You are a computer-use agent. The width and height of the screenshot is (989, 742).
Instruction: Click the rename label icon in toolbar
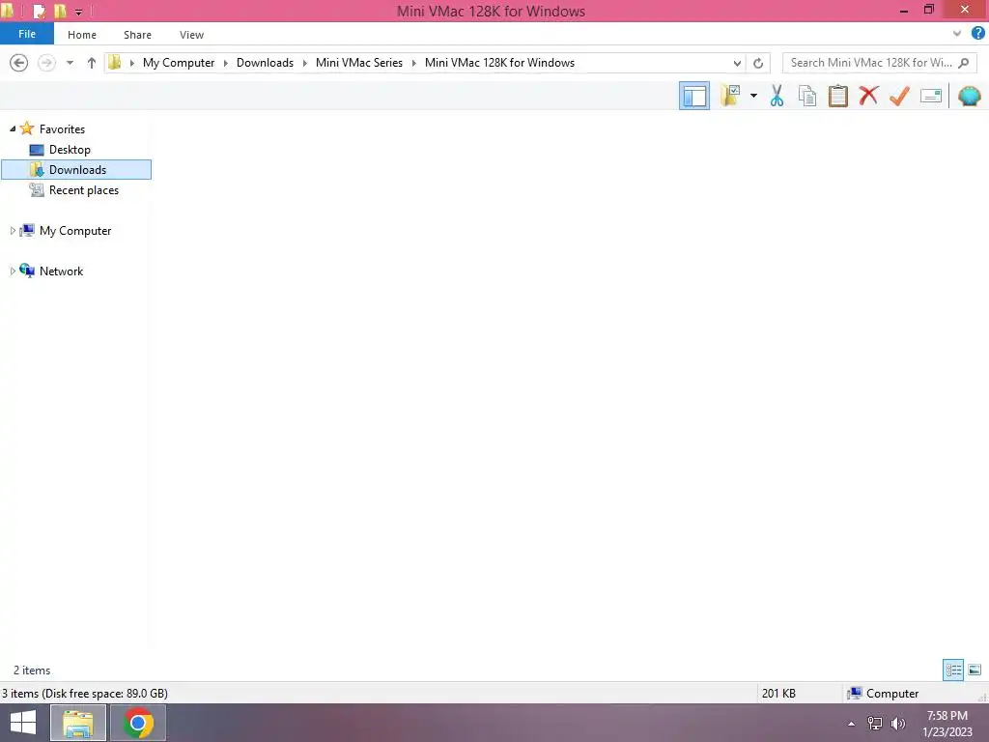pyautogui.click(x=930, y=96)
